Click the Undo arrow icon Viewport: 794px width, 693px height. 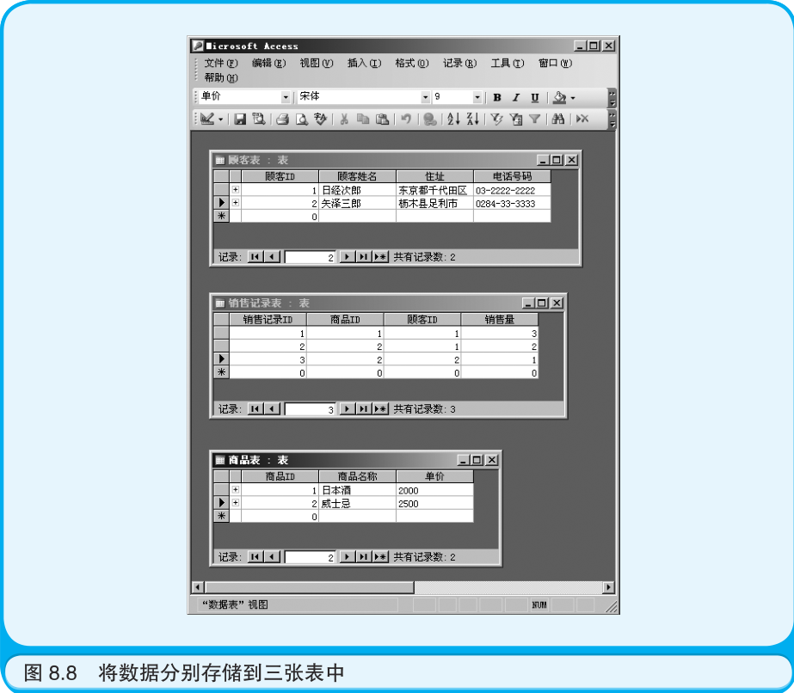(x=406, y=119)
